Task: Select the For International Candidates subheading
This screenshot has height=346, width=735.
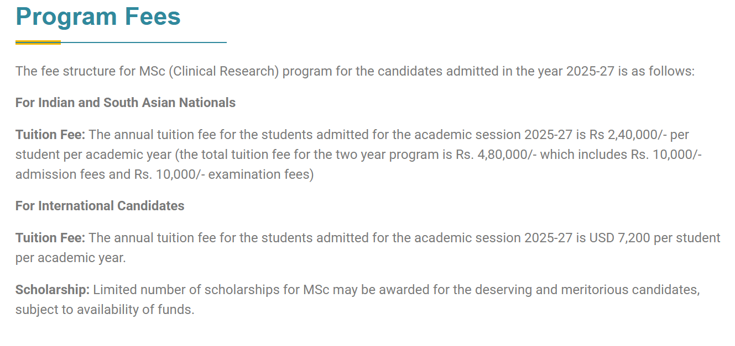Action: [100, 206]
